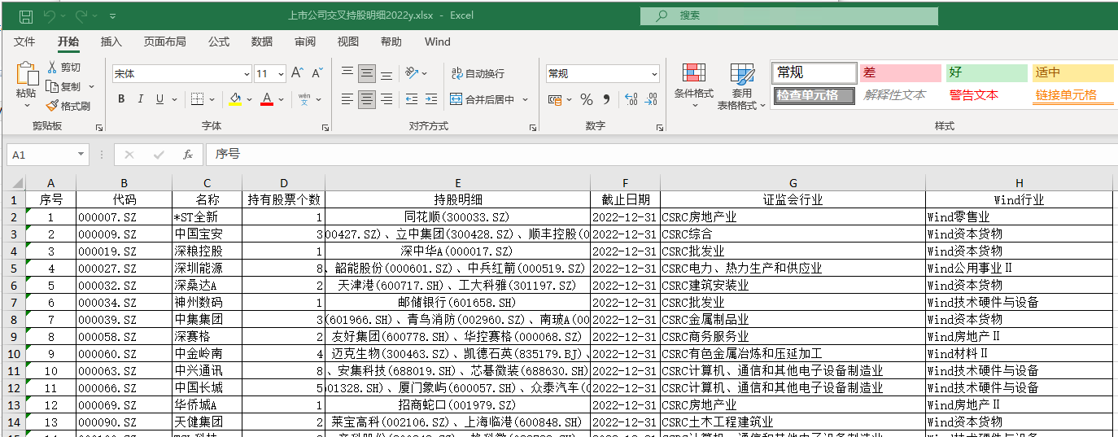The width and height of the screenshot is (1118, 437).
Task: Click the Copy (复制) button
Action: click(64, 86)
